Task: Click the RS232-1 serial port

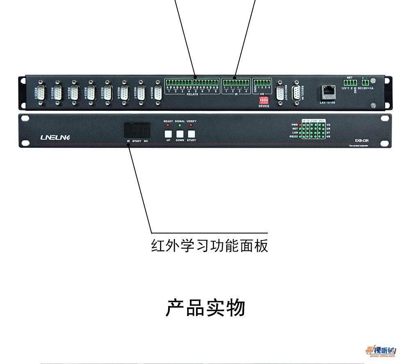Action: coord(41,93)
